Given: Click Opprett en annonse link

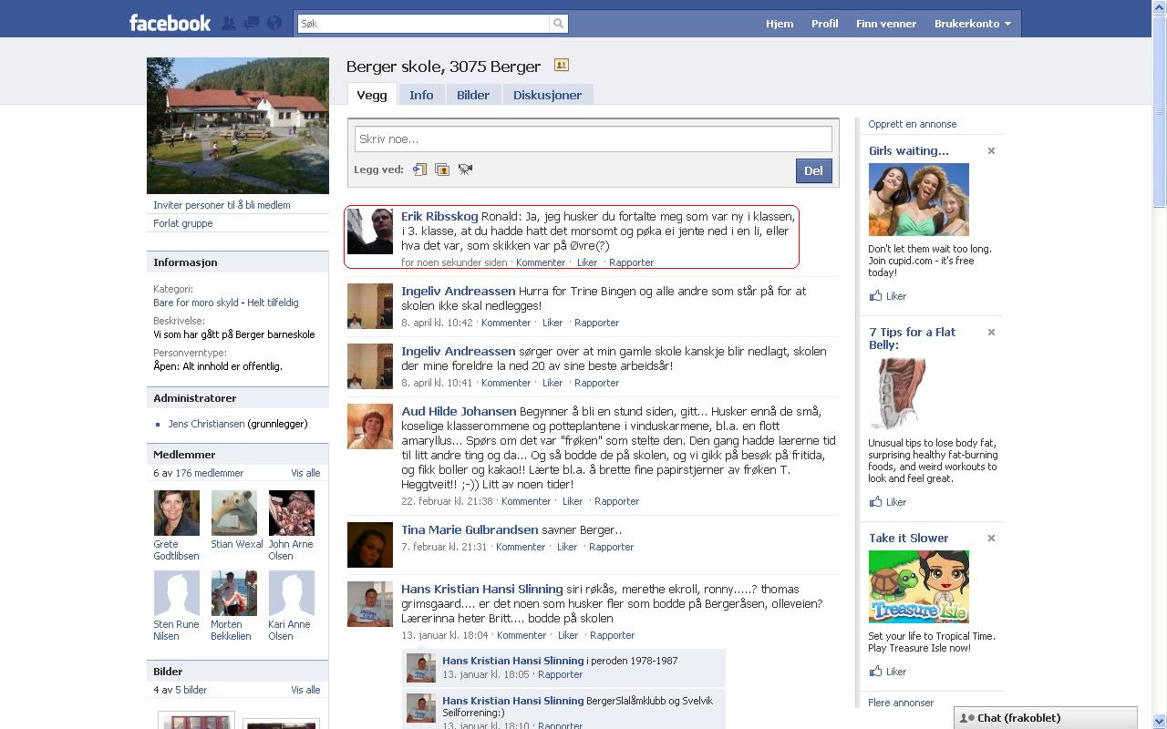Looking at the screenshot, I should point(913,124).
